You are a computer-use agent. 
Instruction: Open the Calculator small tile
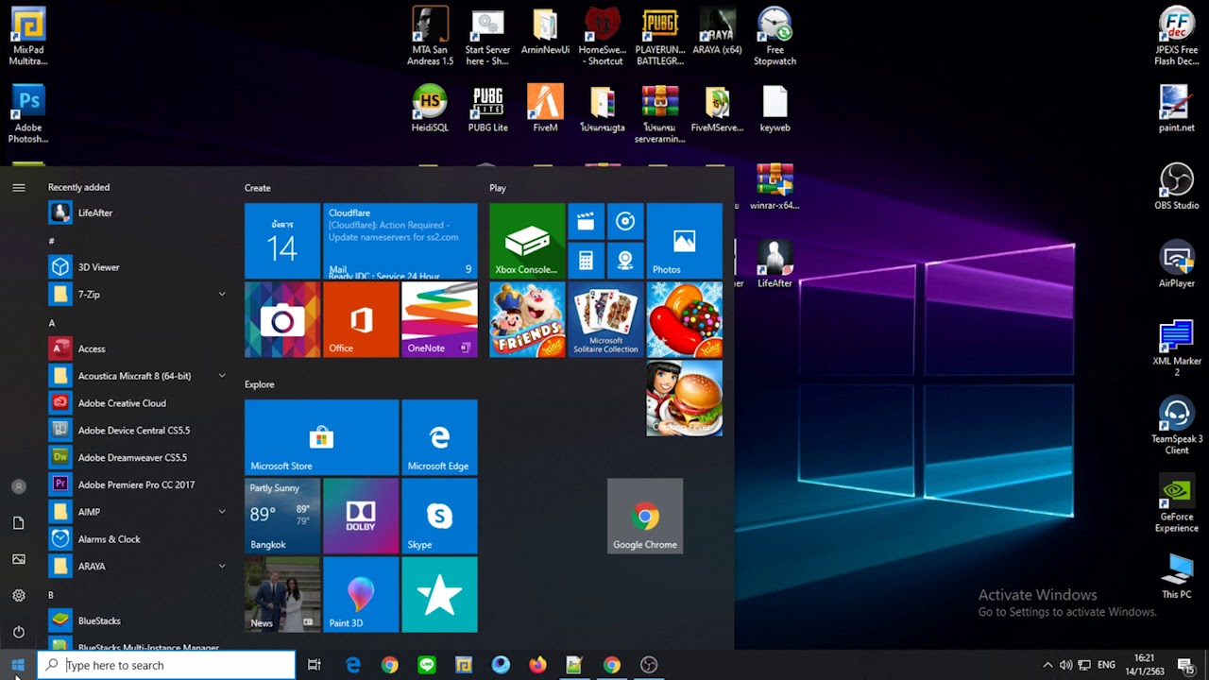tap(586, 261)
